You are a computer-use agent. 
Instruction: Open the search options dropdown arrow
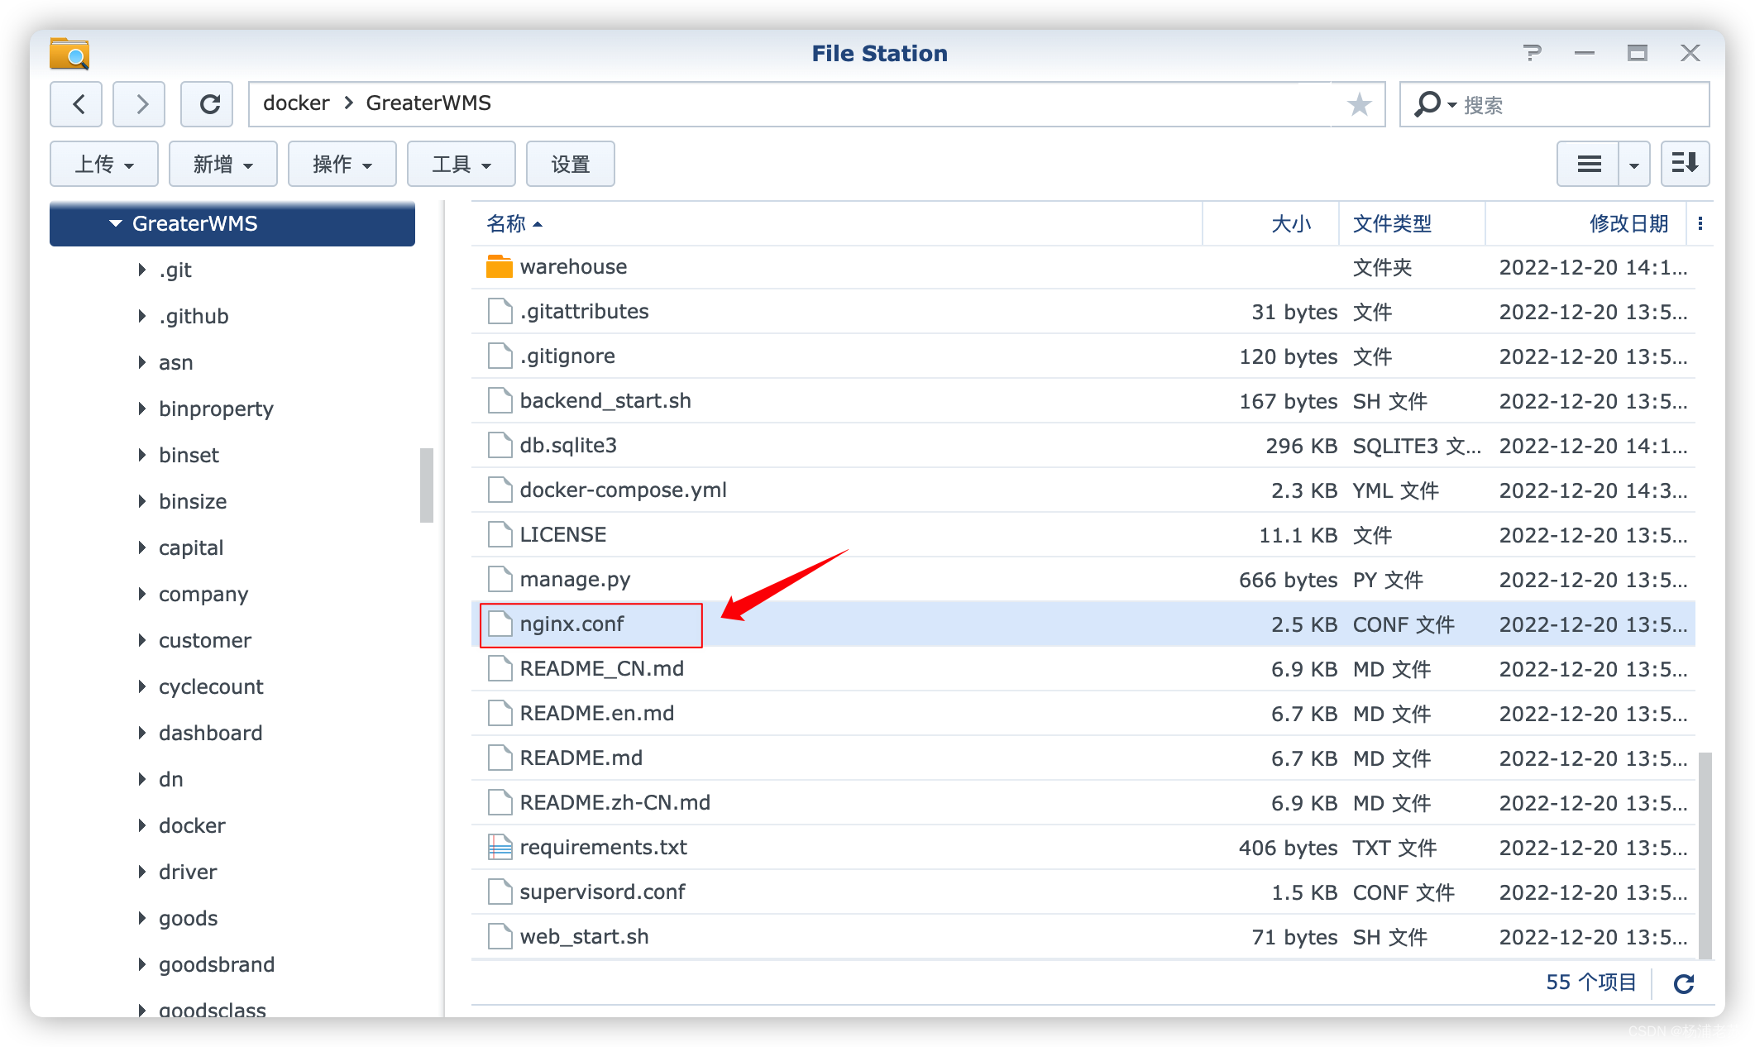[1451, 105]
